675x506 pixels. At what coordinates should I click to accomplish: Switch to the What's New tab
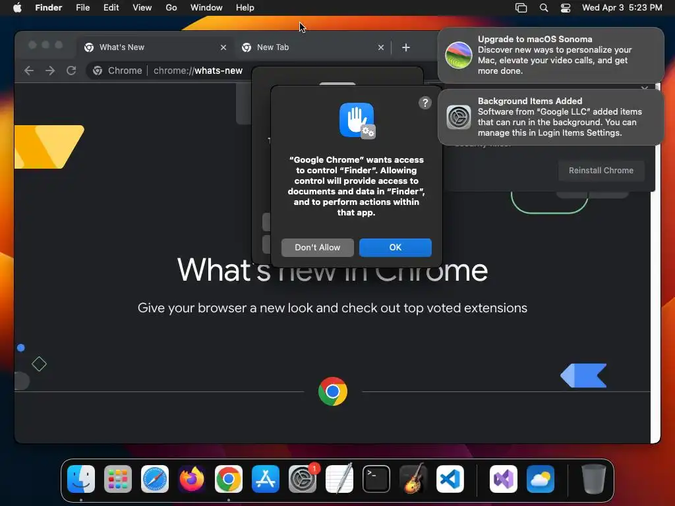156,47
